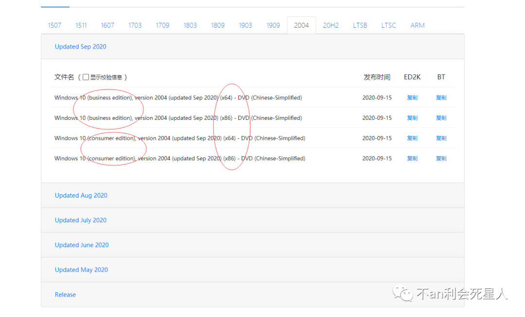This screenshot has height=317, width=525.
Task: Collapse the Updated Sep 2020 section
Action: point(80,47)
